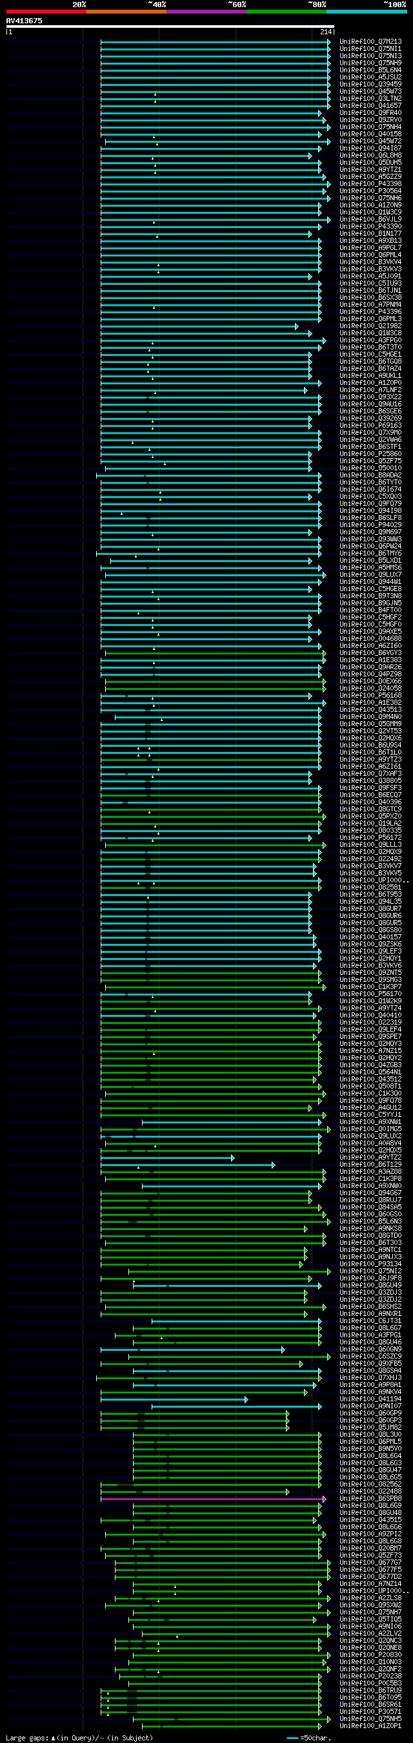This screenshot has width=413, height=1743.
Task: Open hit UniRef100_Q75NI3
Action: click(x=370, y=56)
